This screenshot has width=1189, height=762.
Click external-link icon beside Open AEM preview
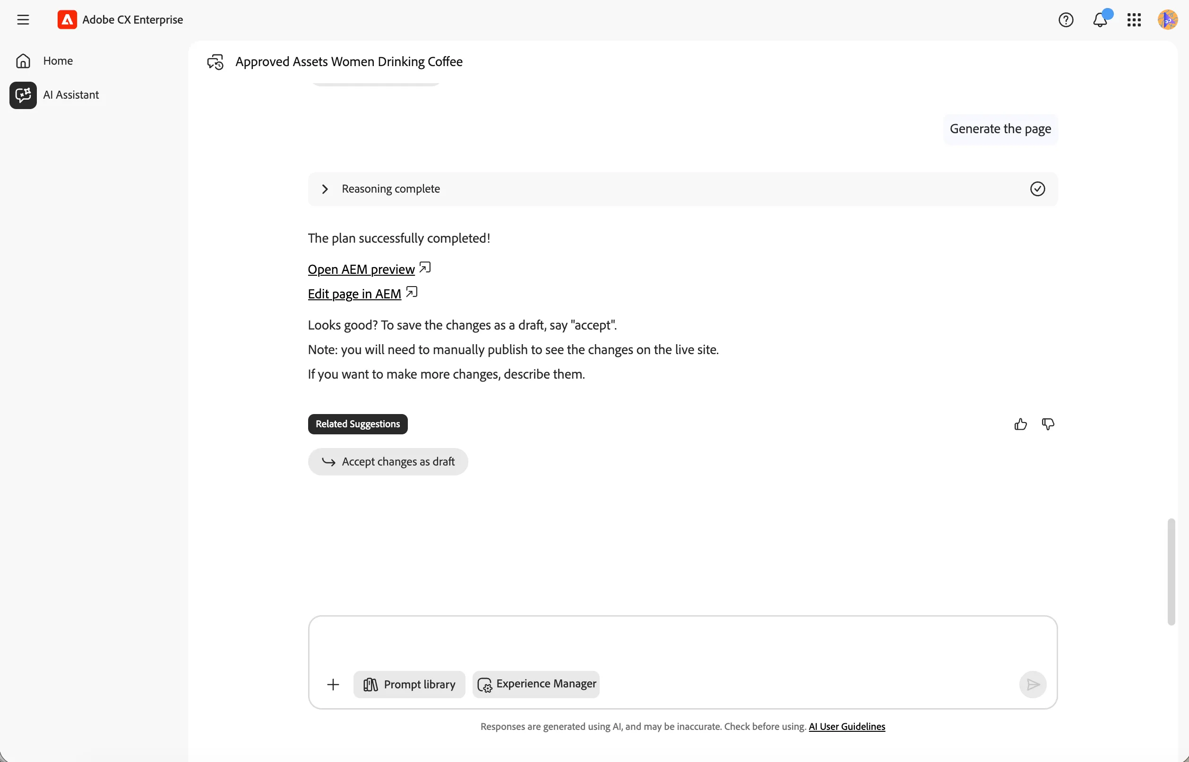coord(425,268)
